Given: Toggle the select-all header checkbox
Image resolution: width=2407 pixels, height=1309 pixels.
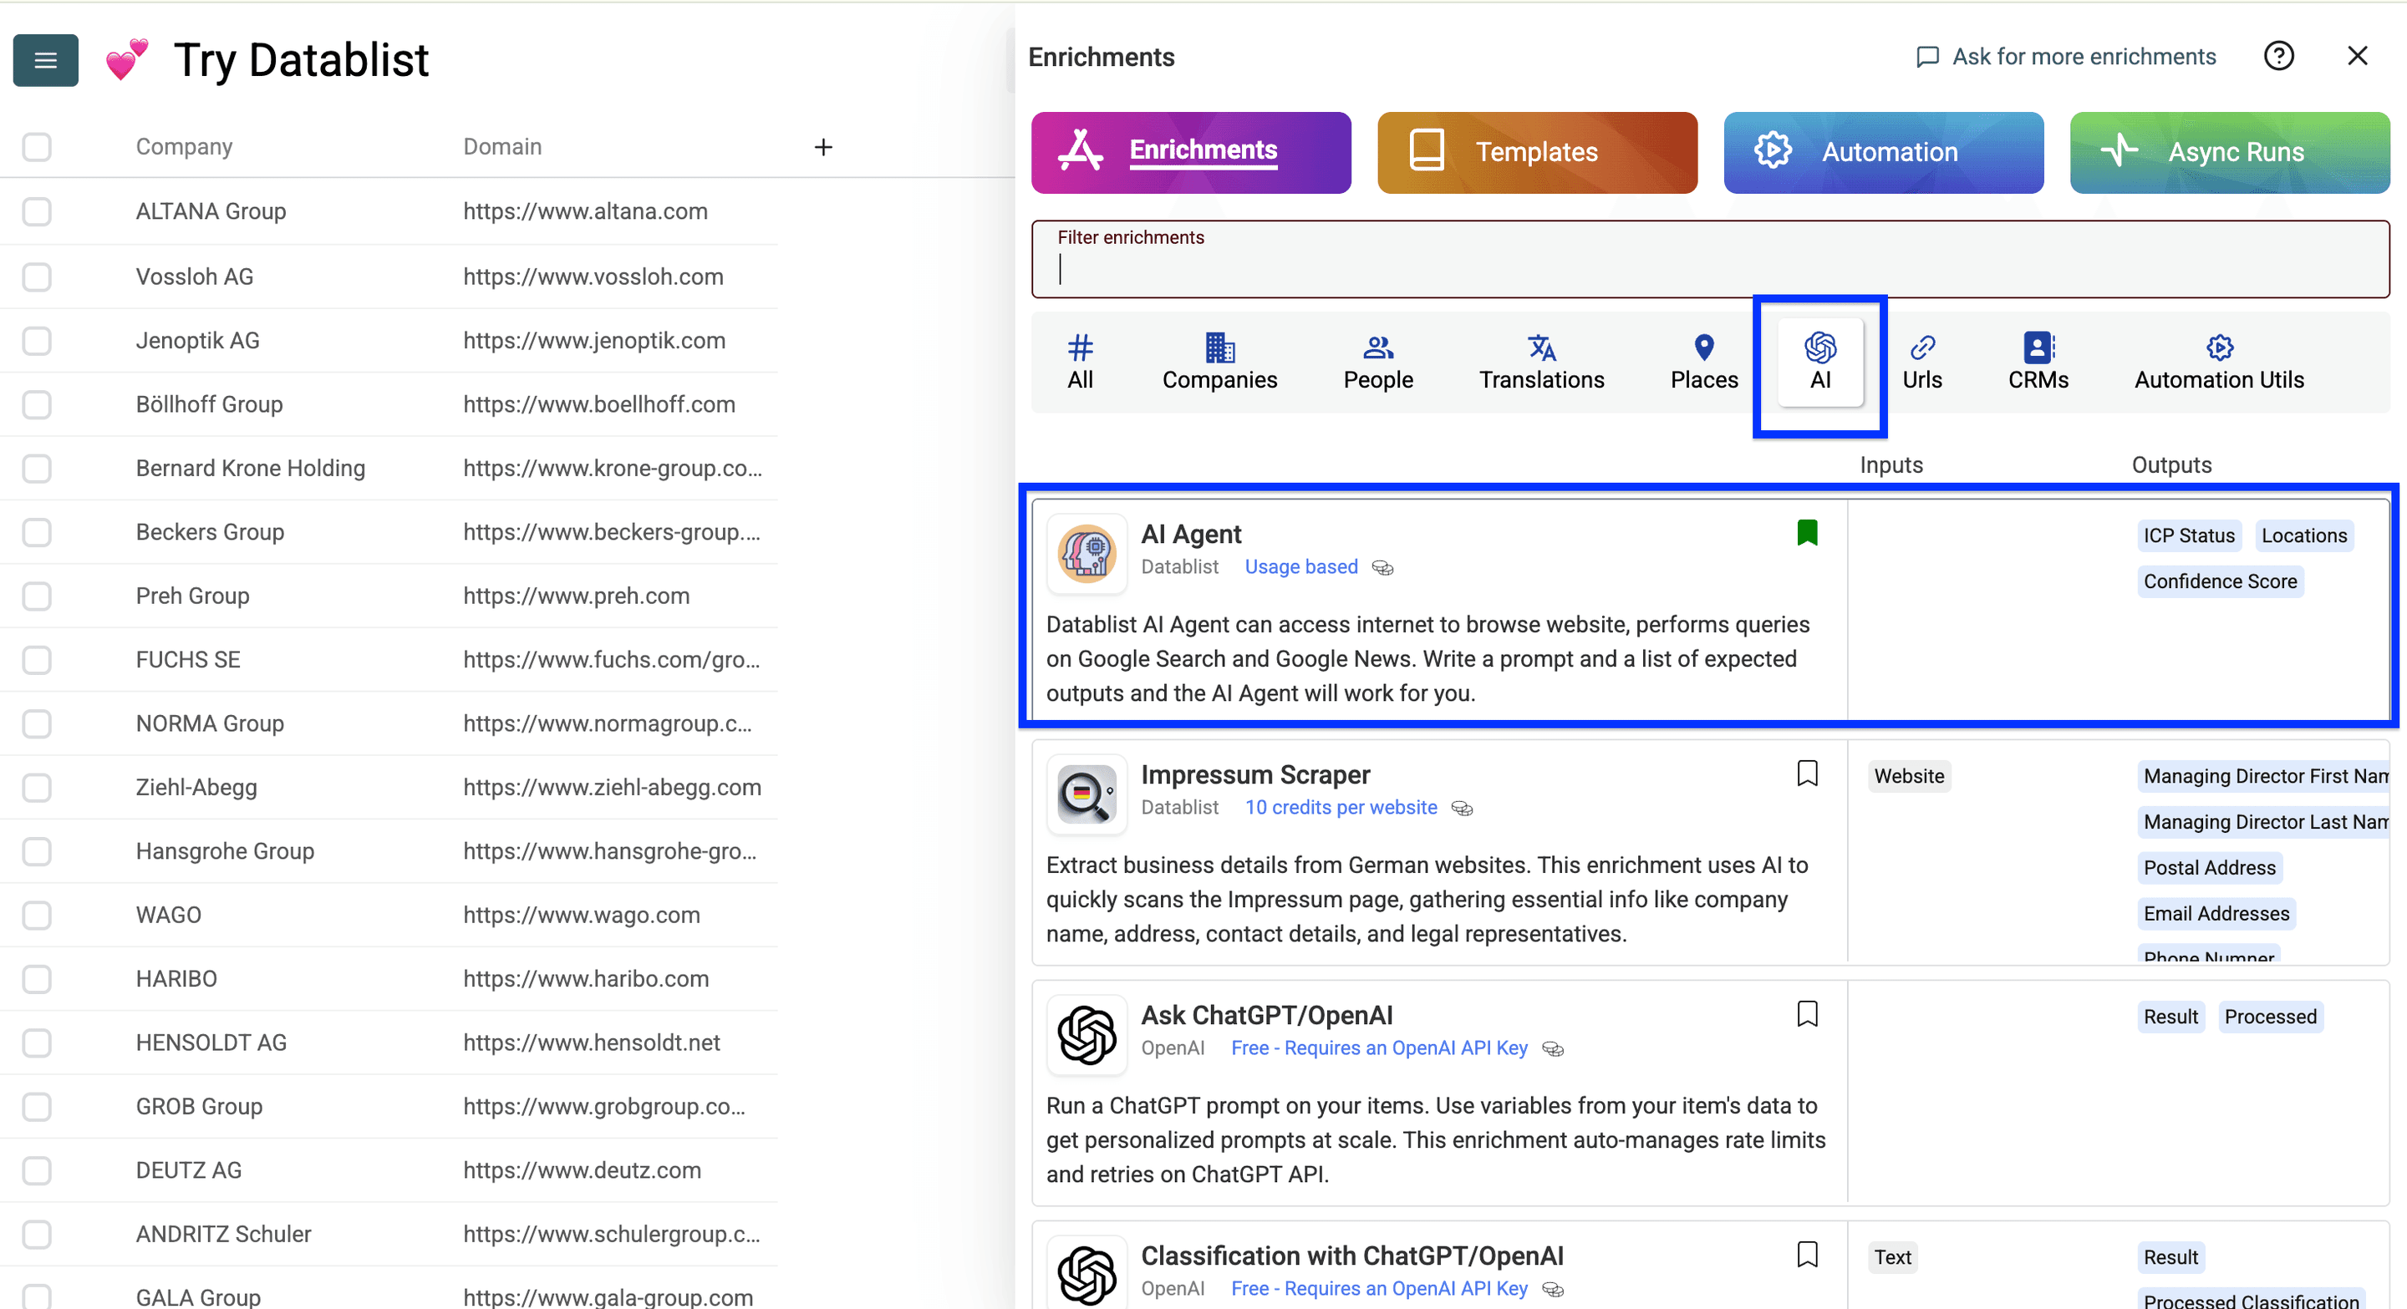Looking at the screenshot, I should pos(37,146).
